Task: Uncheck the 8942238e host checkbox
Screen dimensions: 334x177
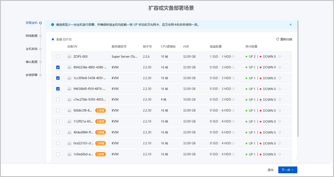Action: 58,67
